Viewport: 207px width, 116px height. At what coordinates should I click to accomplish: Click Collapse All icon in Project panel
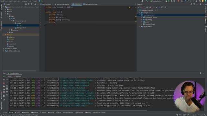(x=32, y=4)
